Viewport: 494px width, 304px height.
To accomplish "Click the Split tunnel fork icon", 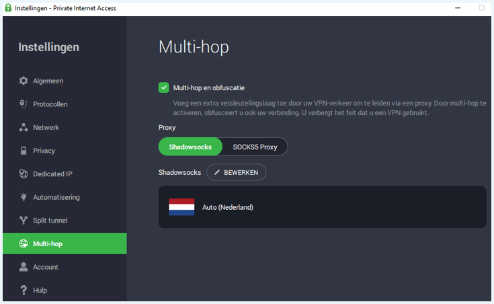I will [24, 221].
